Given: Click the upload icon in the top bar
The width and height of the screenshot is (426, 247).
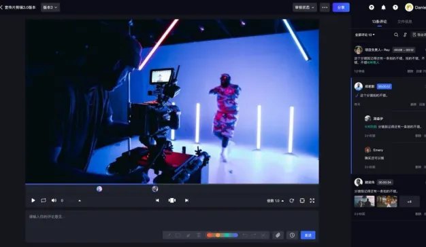Looking at the screenshot, I should click(x=372, y=7).
